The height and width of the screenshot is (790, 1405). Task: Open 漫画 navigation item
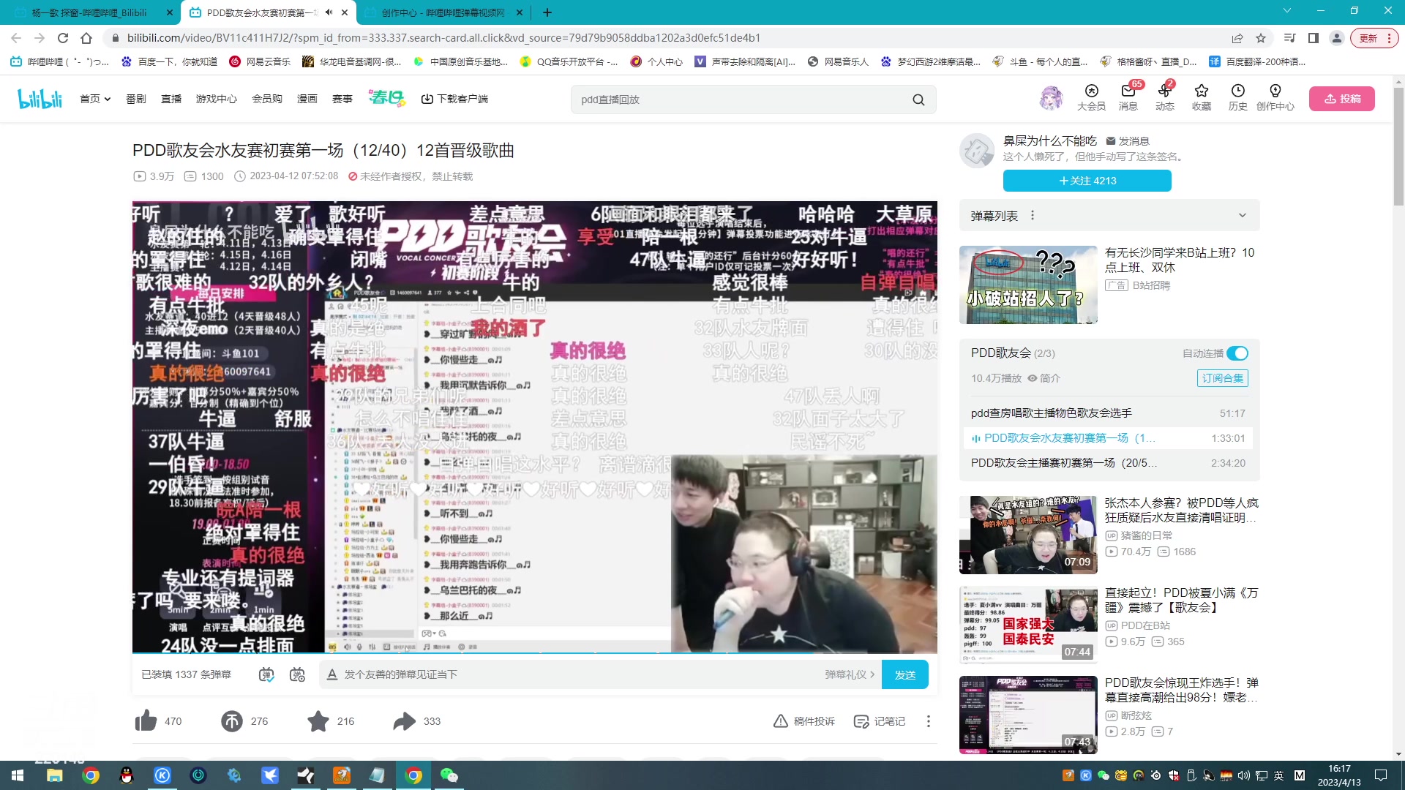tap(307, 99)
